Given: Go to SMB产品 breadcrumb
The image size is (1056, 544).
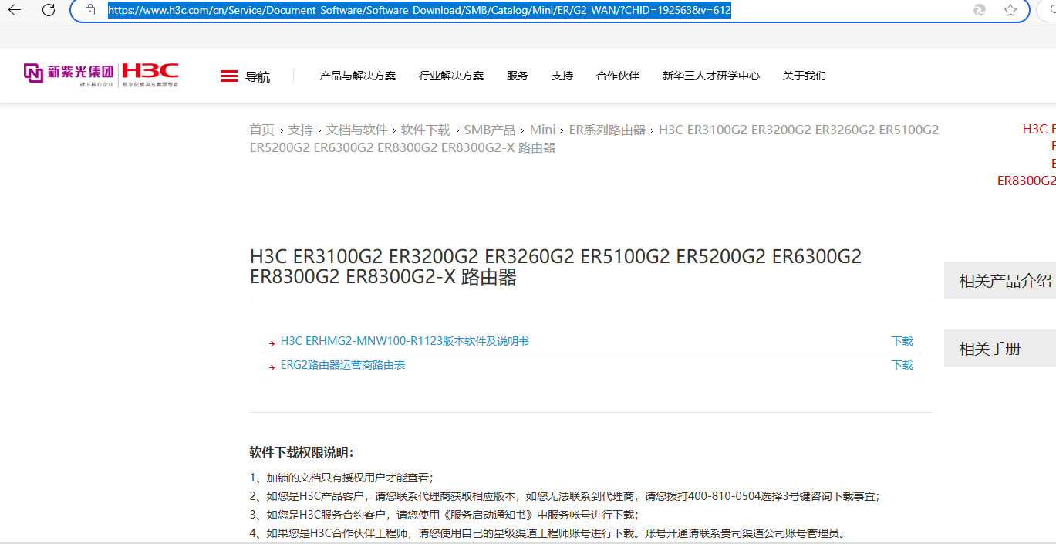Looking at the screenshot, I should coord(490,130).
